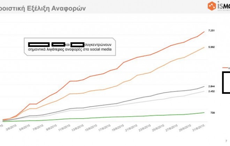Click the third redacted black box in annotation
The image size is (230, 146).
click(x=77, y=44)
